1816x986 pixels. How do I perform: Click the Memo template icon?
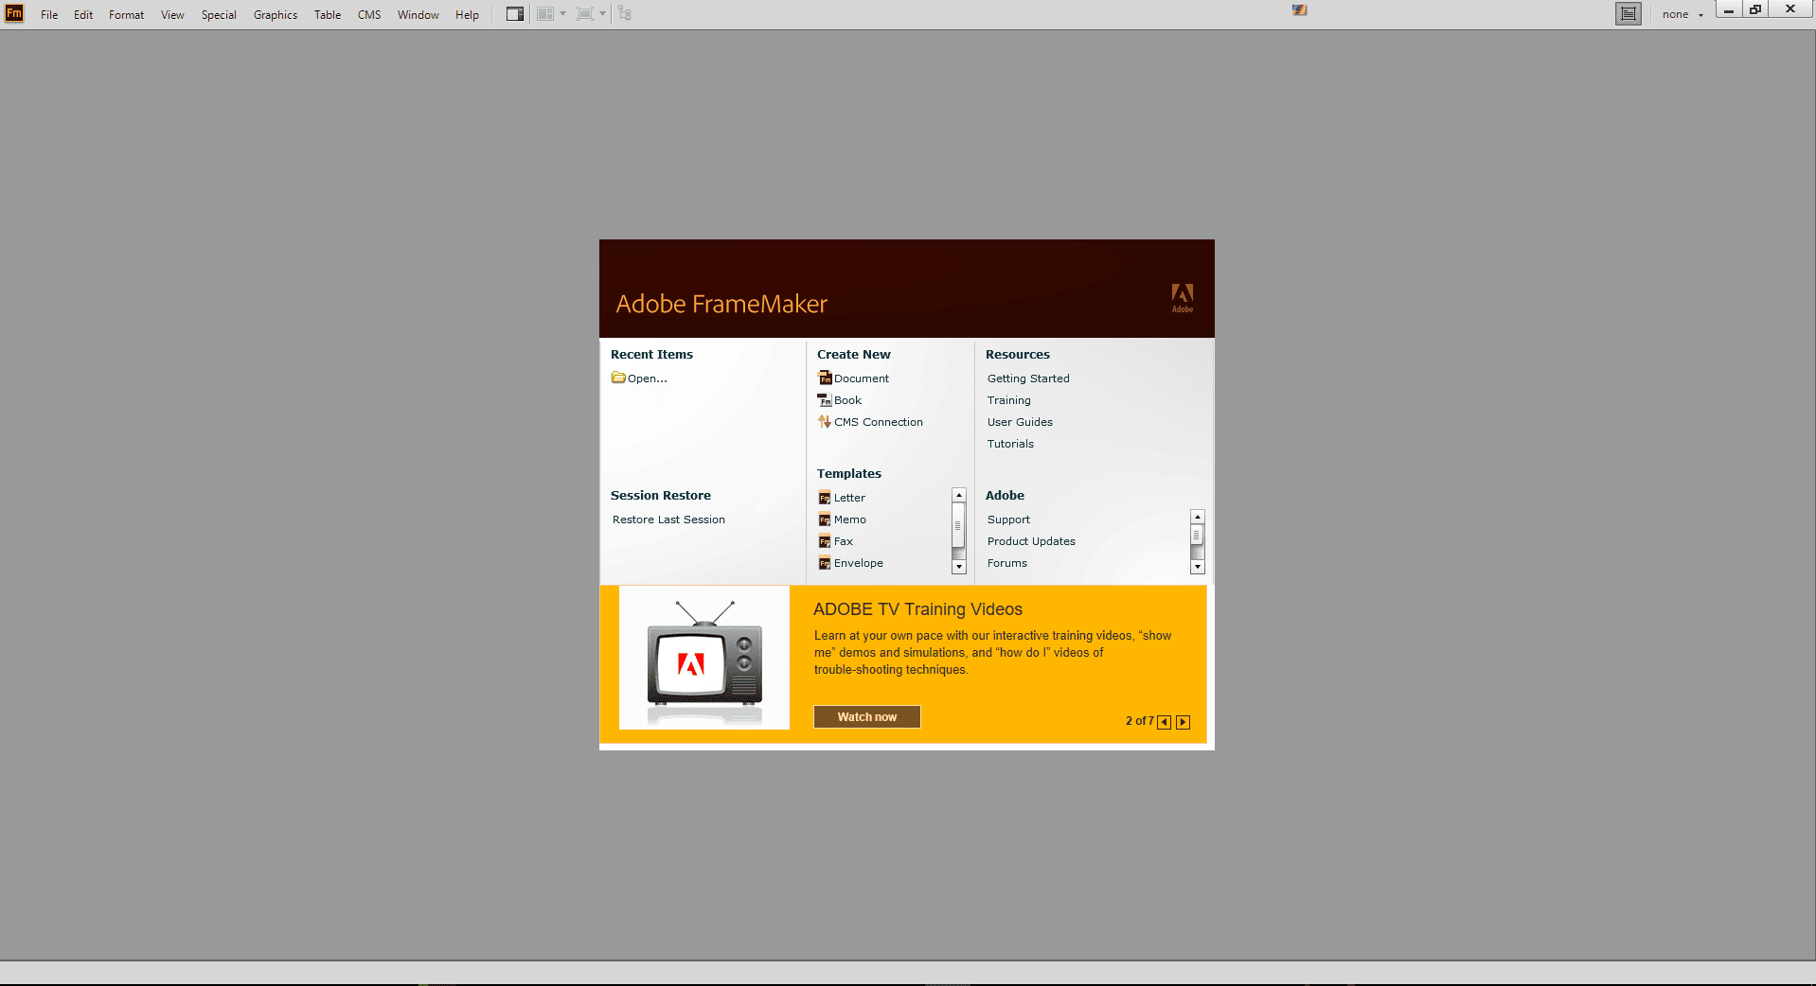(x=825, y=519)
